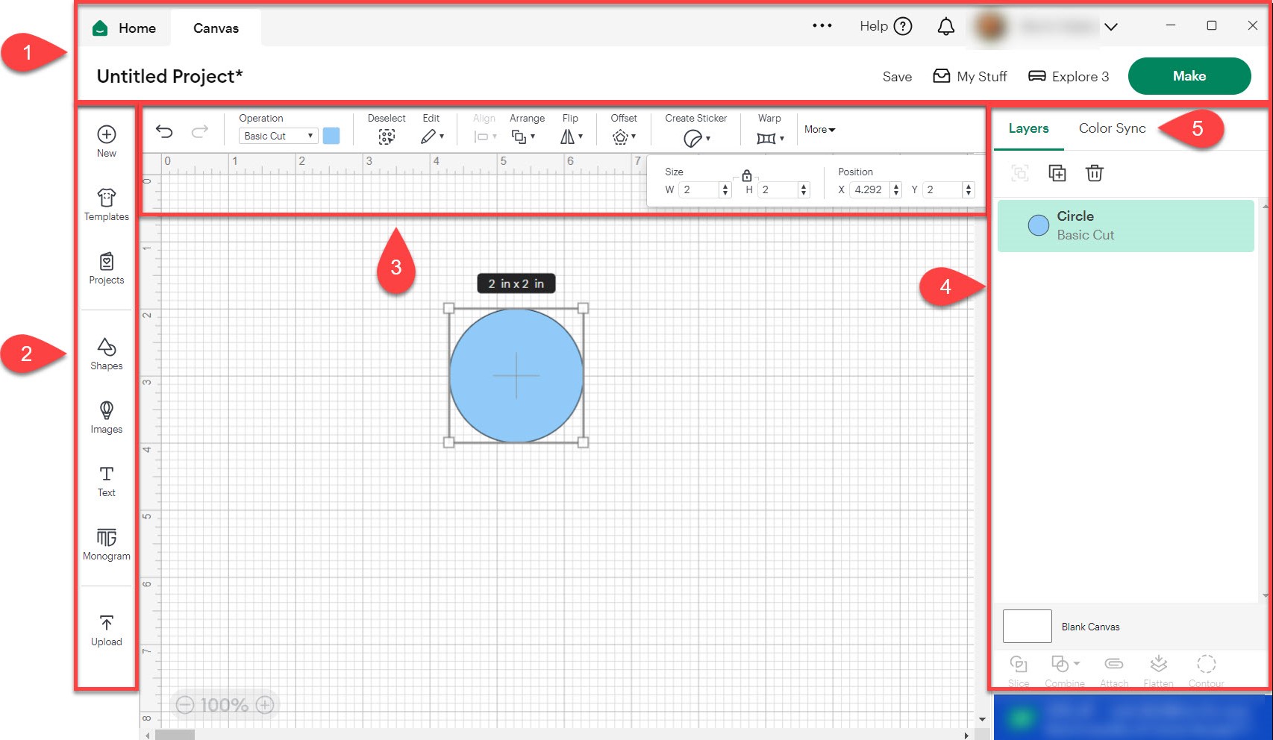Click the New project icon

(107, 134)
